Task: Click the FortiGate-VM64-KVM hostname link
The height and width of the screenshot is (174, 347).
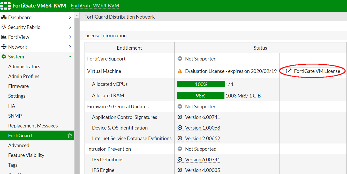Action: (x=95, y=6)
